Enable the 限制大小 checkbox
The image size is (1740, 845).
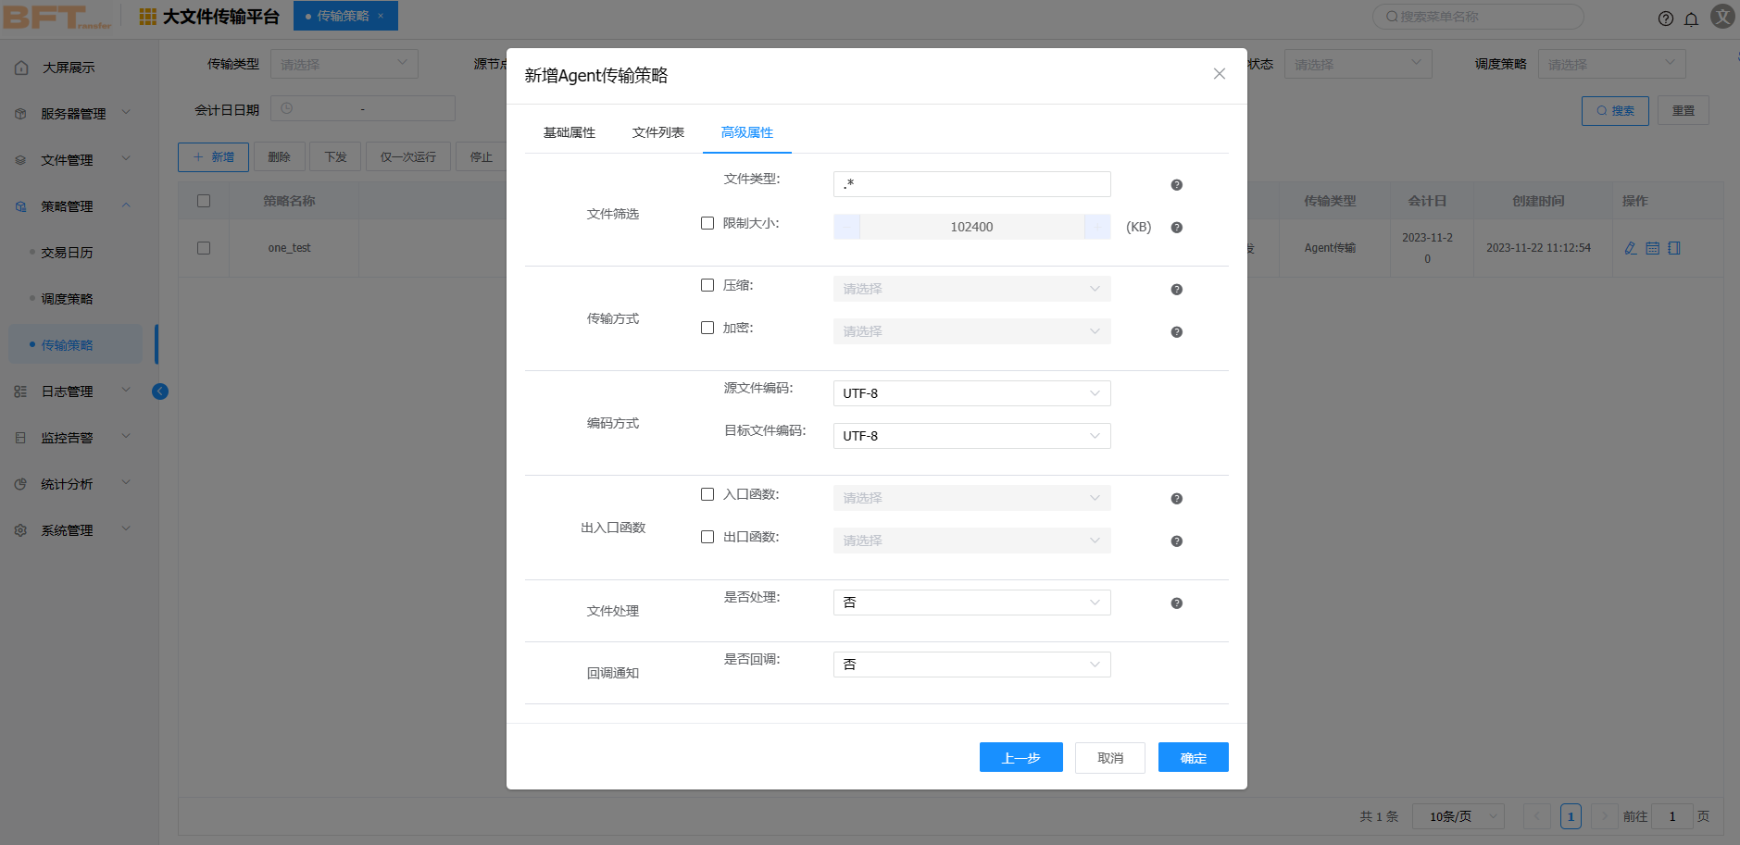pyautogui.click(x=707, y=223)
